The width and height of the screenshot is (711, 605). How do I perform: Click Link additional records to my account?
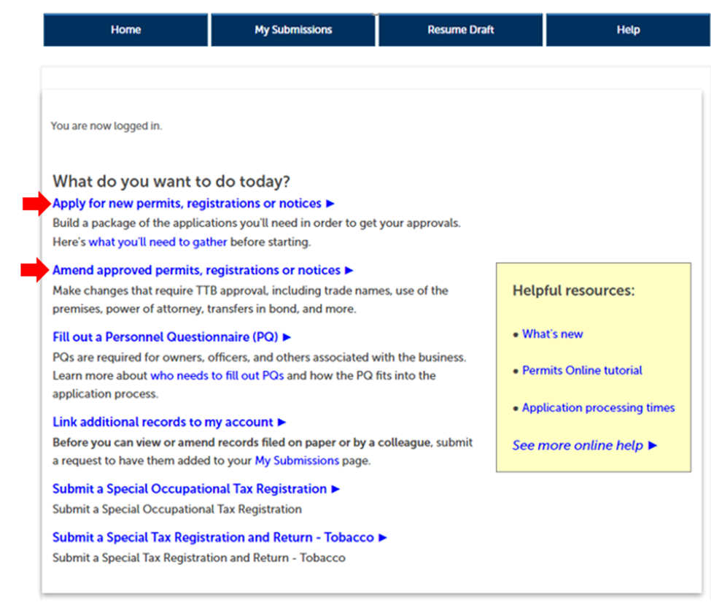pos(163,423)
